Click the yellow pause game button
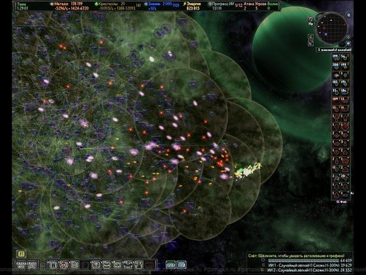 21,253
